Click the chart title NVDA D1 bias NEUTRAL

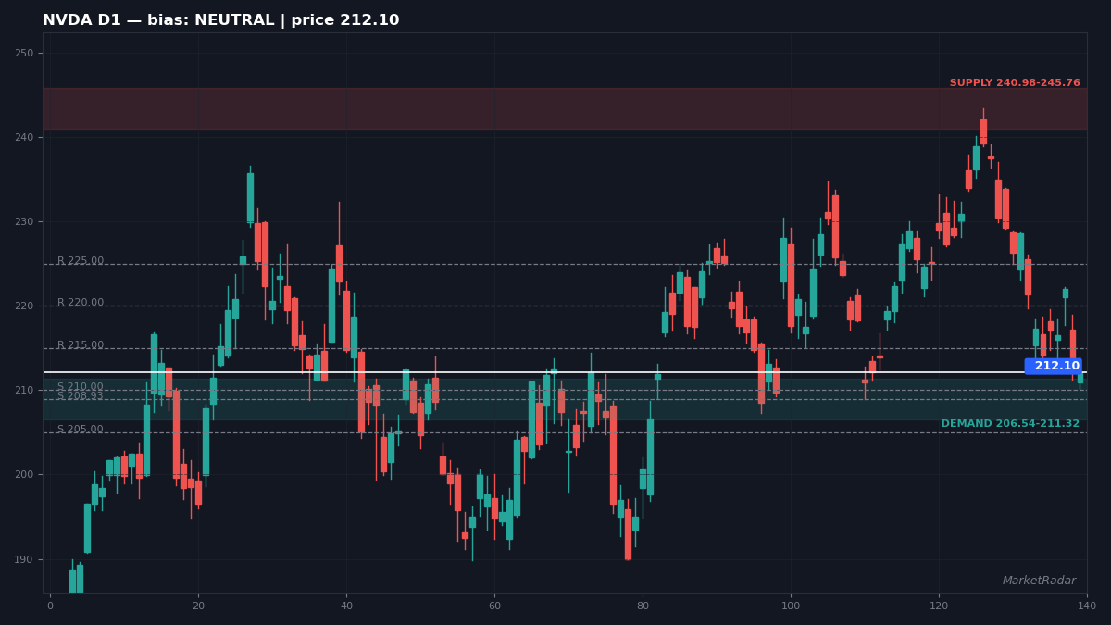220,20
